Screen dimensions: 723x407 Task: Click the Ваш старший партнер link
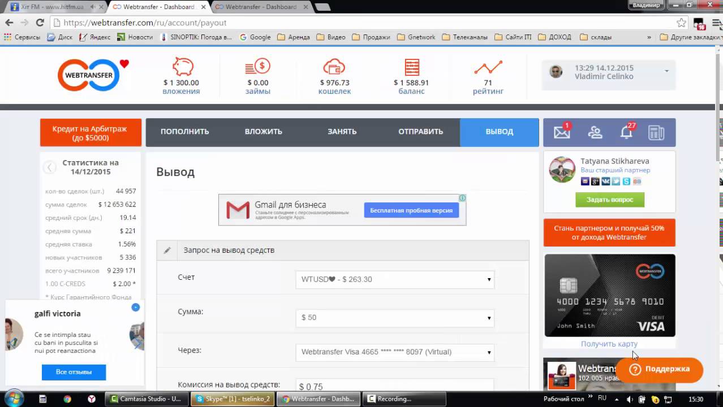615,170
